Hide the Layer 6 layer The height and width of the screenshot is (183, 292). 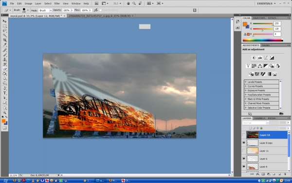[244, 159]
